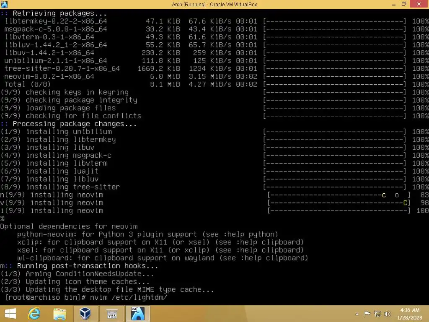The height and width of the screenshot is (322, 429).
Task: Click 'python-neovim' optional dependency line
Action: (147, 234)
